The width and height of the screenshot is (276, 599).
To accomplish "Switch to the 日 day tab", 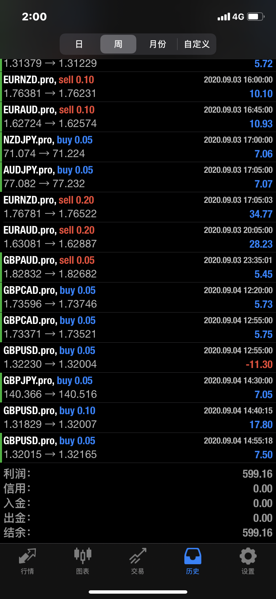I will pyautogui.click(x=79, y=44).
